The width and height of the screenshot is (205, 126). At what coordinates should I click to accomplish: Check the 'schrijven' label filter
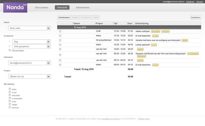[x=10, y=108]
